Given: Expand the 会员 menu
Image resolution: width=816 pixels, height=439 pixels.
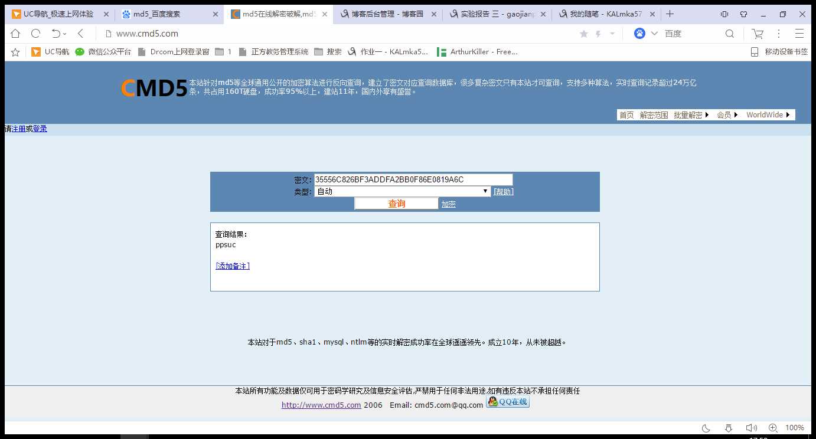Looking at the screenshot, I should click(727, 115).
